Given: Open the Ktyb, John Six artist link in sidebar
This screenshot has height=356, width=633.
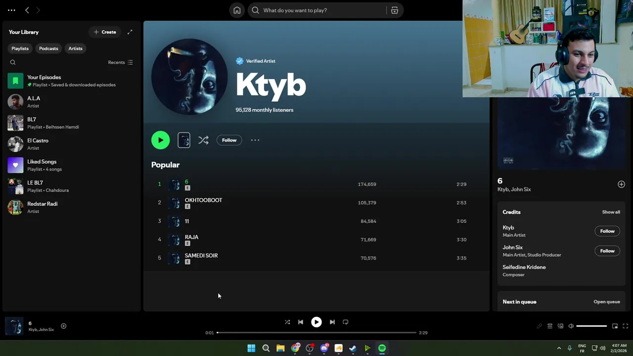Looking at the screenshot, I should [514, 189].
